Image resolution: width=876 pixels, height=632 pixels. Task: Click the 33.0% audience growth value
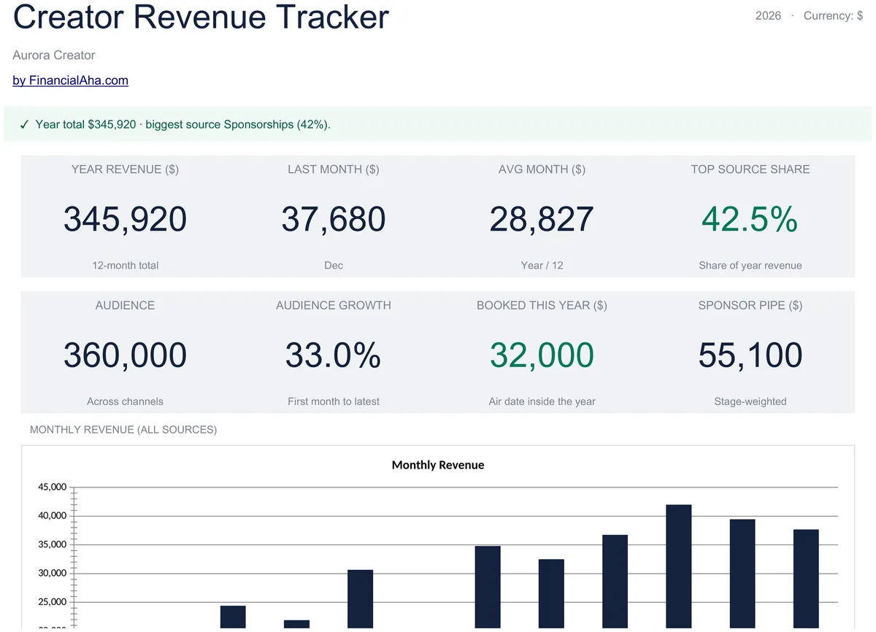click(334, 355)
